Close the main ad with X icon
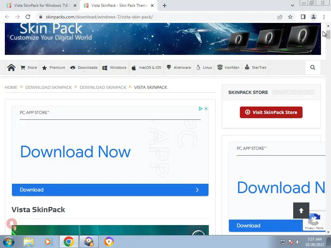 coord(206,108)
